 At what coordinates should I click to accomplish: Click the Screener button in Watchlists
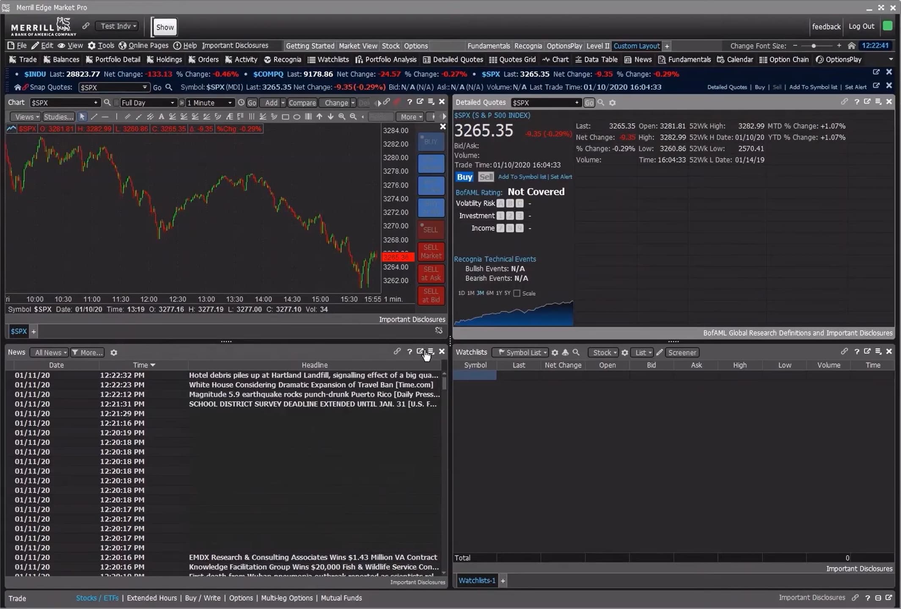682,353
